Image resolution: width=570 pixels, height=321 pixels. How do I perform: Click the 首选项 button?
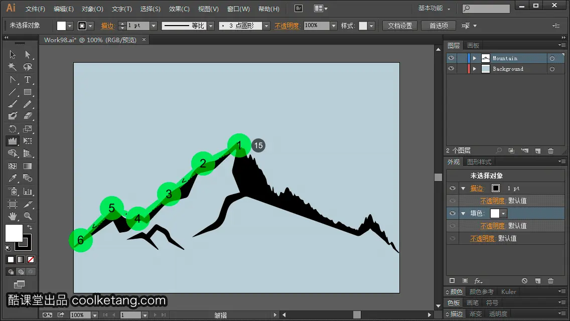[x=439, y=26]
